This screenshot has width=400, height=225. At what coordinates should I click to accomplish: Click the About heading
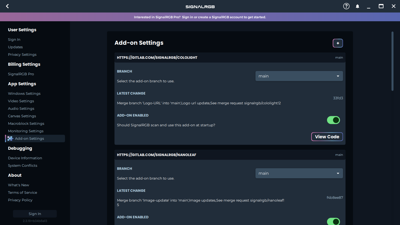pyautogui.click(x=15, y=175)
